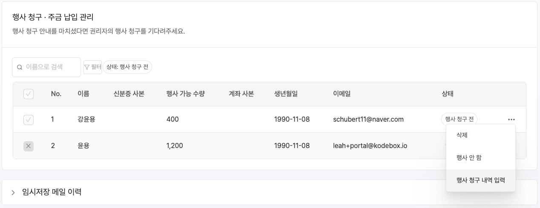Select 행사 청구 내역 입력 menu item
This screenshot has height=208, width=540.
coord(480,180)
